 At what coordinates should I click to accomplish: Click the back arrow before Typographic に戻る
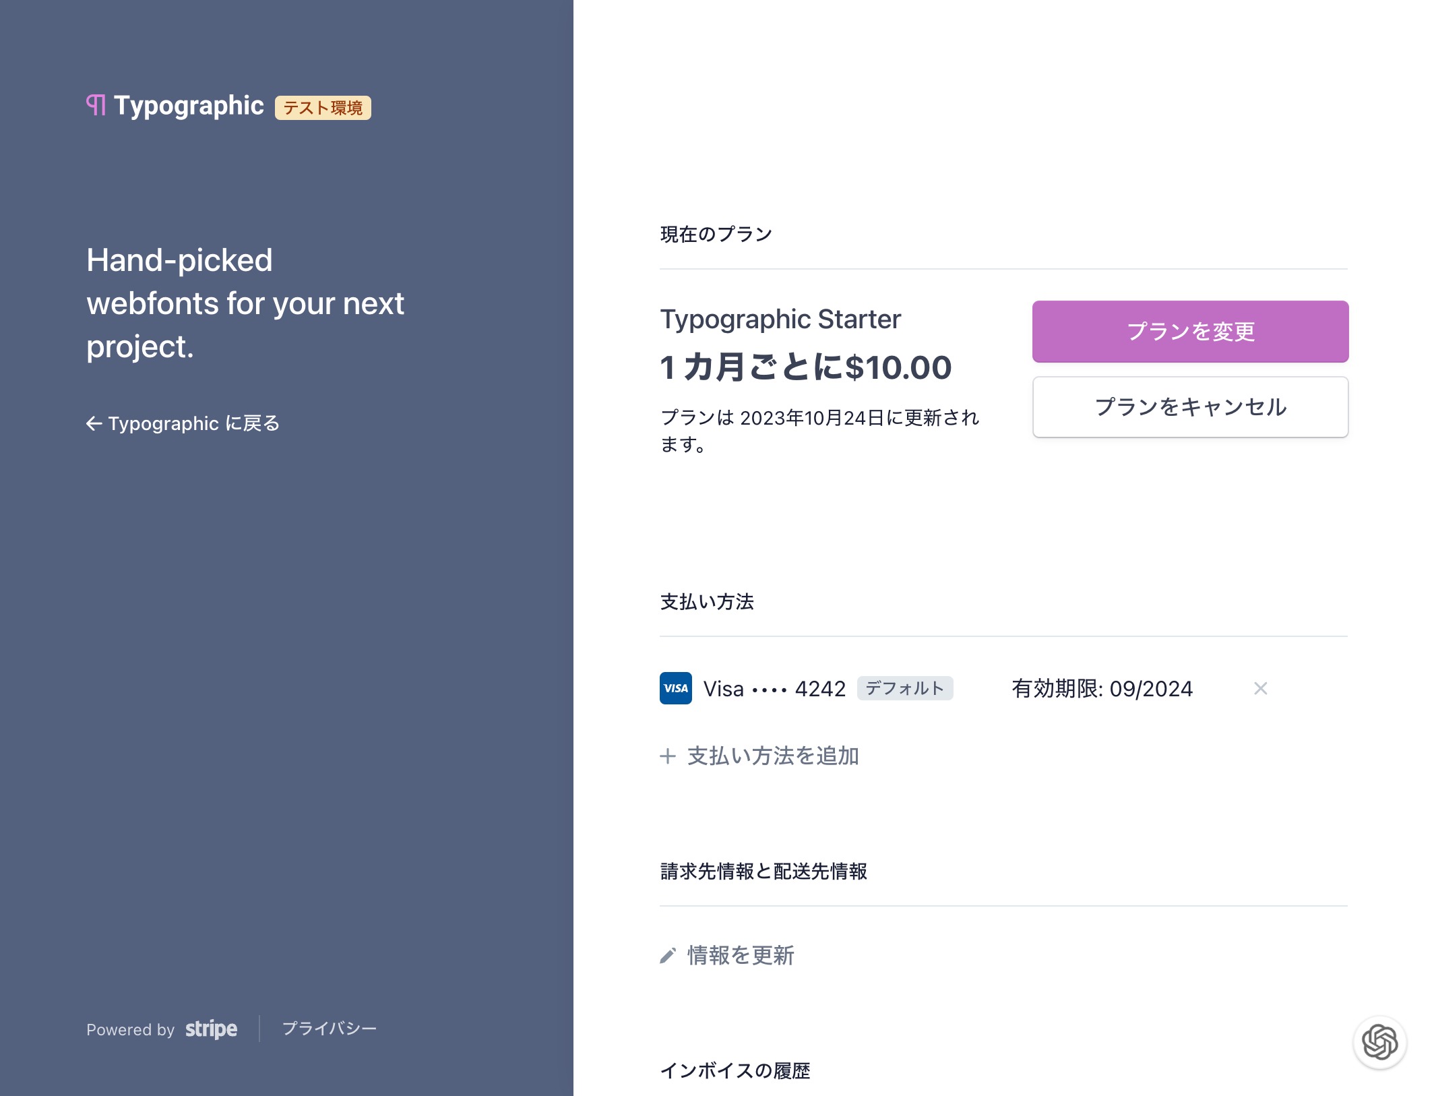pos(94,423)
